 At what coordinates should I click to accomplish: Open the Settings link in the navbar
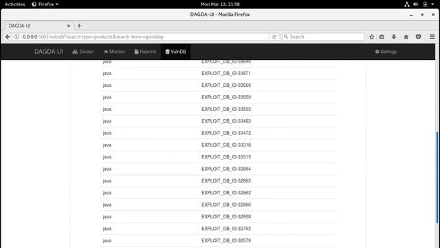click(386, 52)
